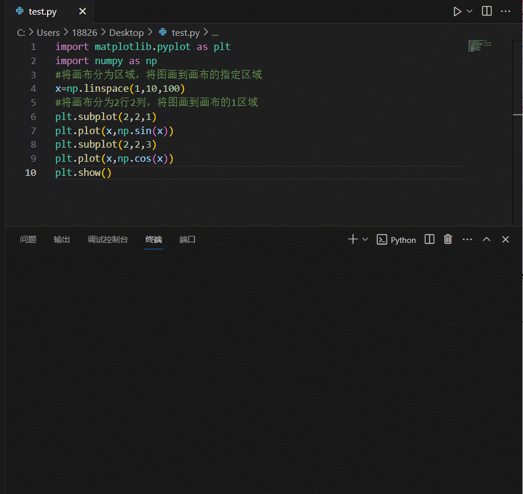523x494 pixels.
Task: Click on 'plt.plot(x,np.sin(x))' line
Action: pyautogui.click(x=115, y=131)
